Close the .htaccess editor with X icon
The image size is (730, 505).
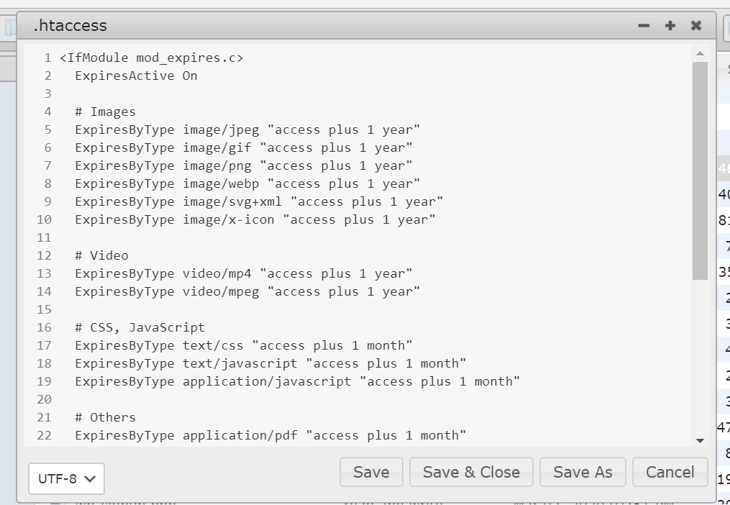pyautogui.click(x=696, y=26)
